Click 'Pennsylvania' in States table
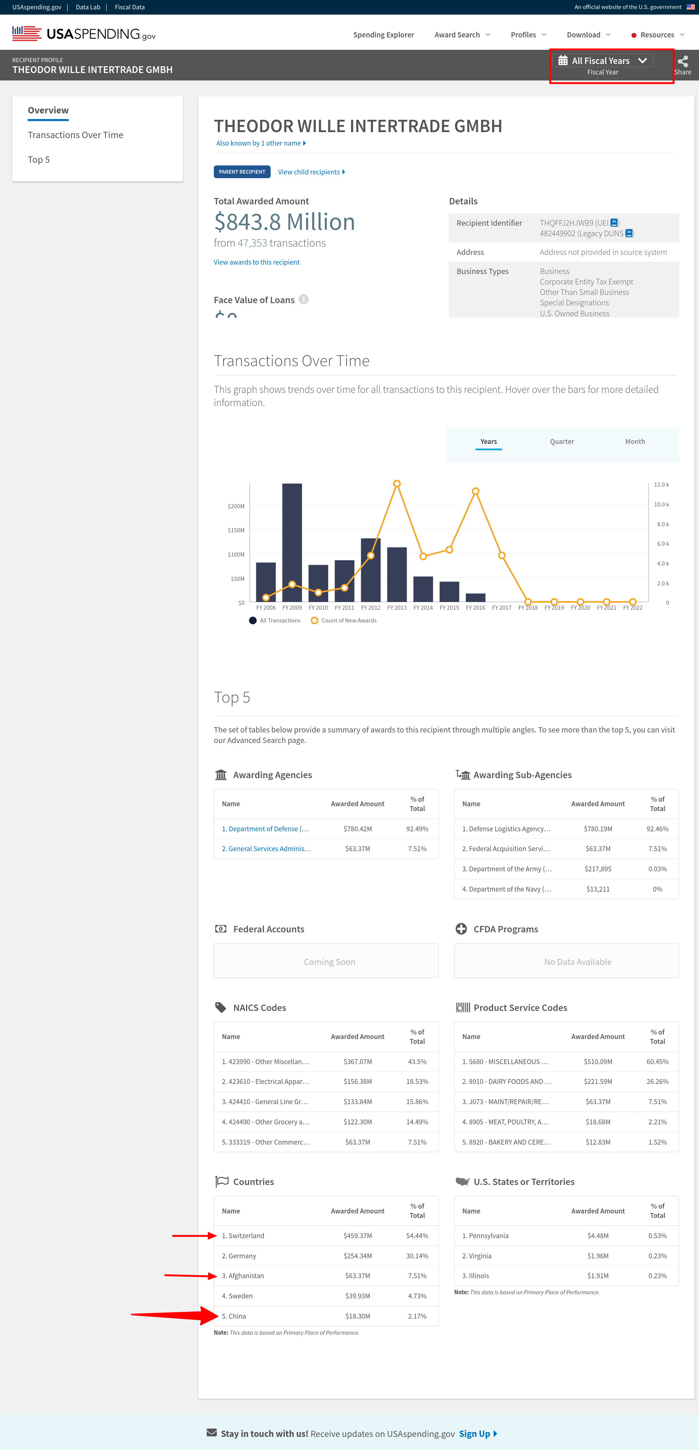Viewport: 699px width, 1450px height. (x=489, y=1236)
